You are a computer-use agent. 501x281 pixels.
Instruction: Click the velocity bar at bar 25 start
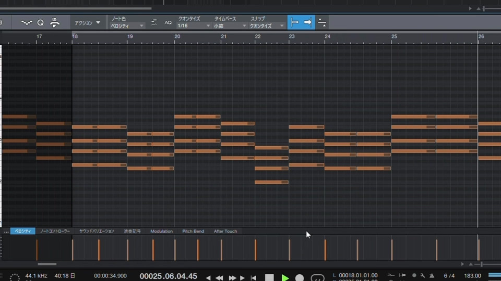point(392,249)
